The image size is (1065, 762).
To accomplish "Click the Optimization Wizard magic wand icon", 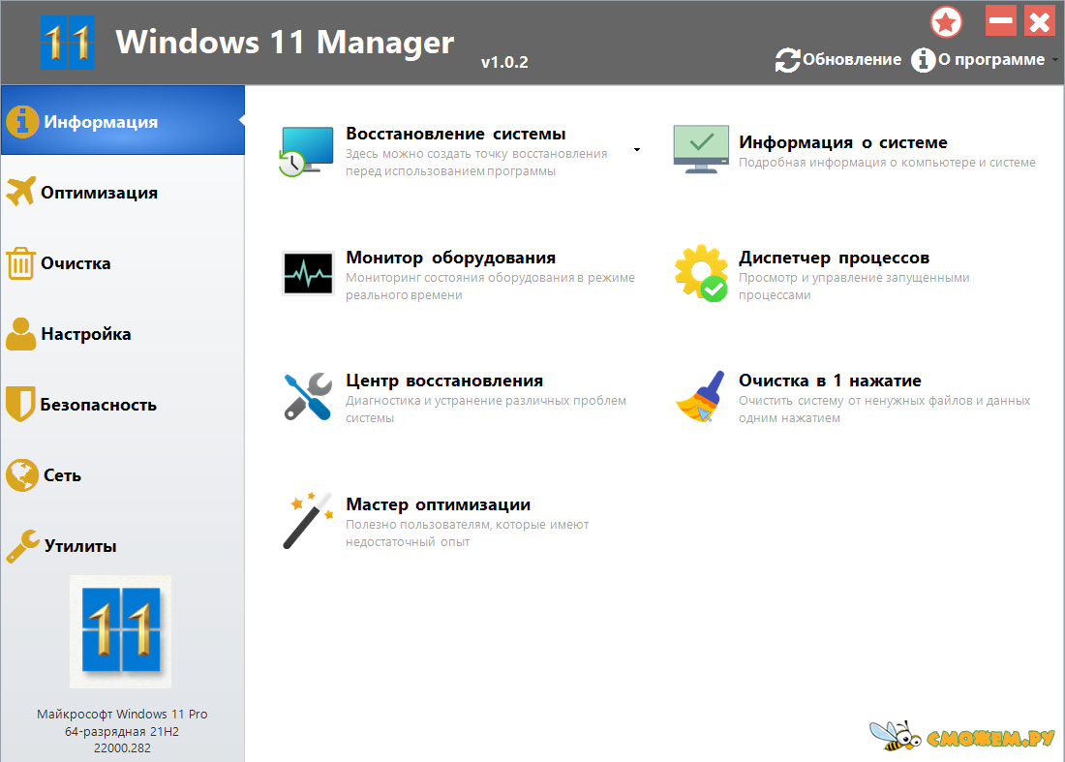I will click(308, 520).
